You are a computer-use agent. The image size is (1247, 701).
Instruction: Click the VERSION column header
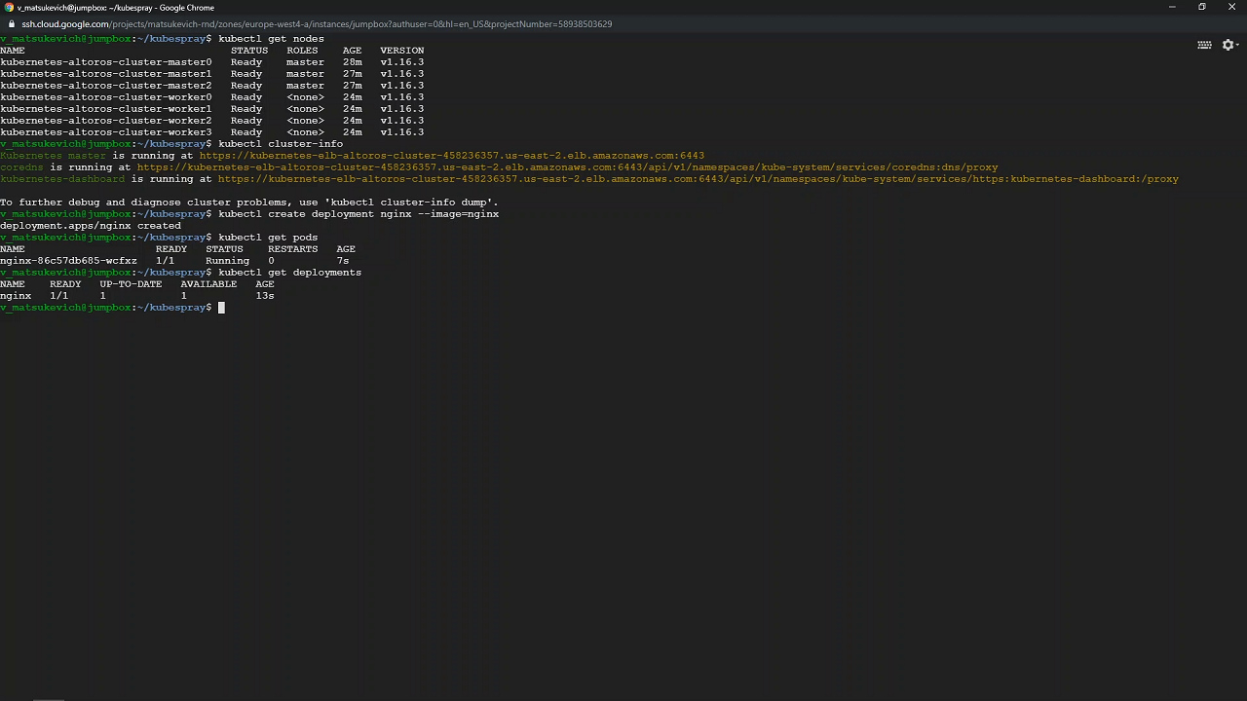401,51
